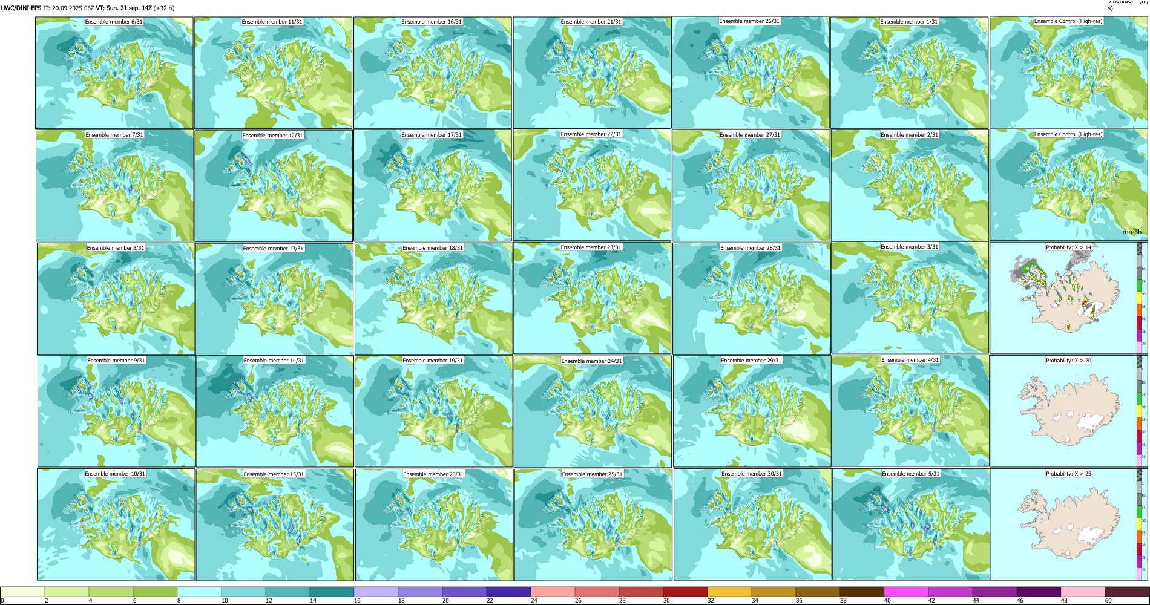
Task: Pick the 0–2 pale yellow legend swatch
Action: coord(22,592)
